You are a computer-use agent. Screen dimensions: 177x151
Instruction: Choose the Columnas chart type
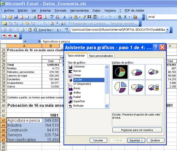pos(79,66)
